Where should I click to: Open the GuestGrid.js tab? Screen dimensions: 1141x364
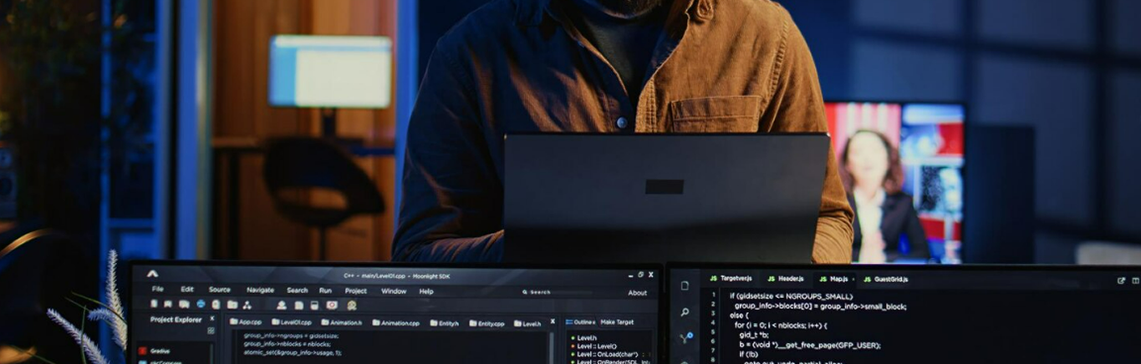click(x=886, y=278)
